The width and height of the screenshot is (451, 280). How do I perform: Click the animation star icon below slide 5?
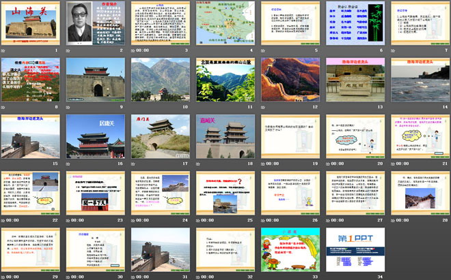pos(262,50)
